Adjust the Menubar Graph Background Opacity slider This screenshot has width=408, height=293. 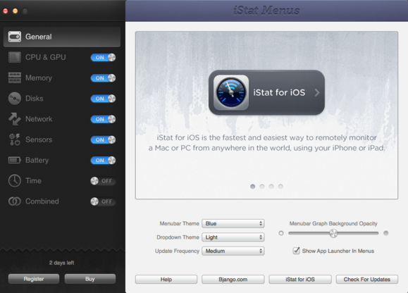(333, 233)
